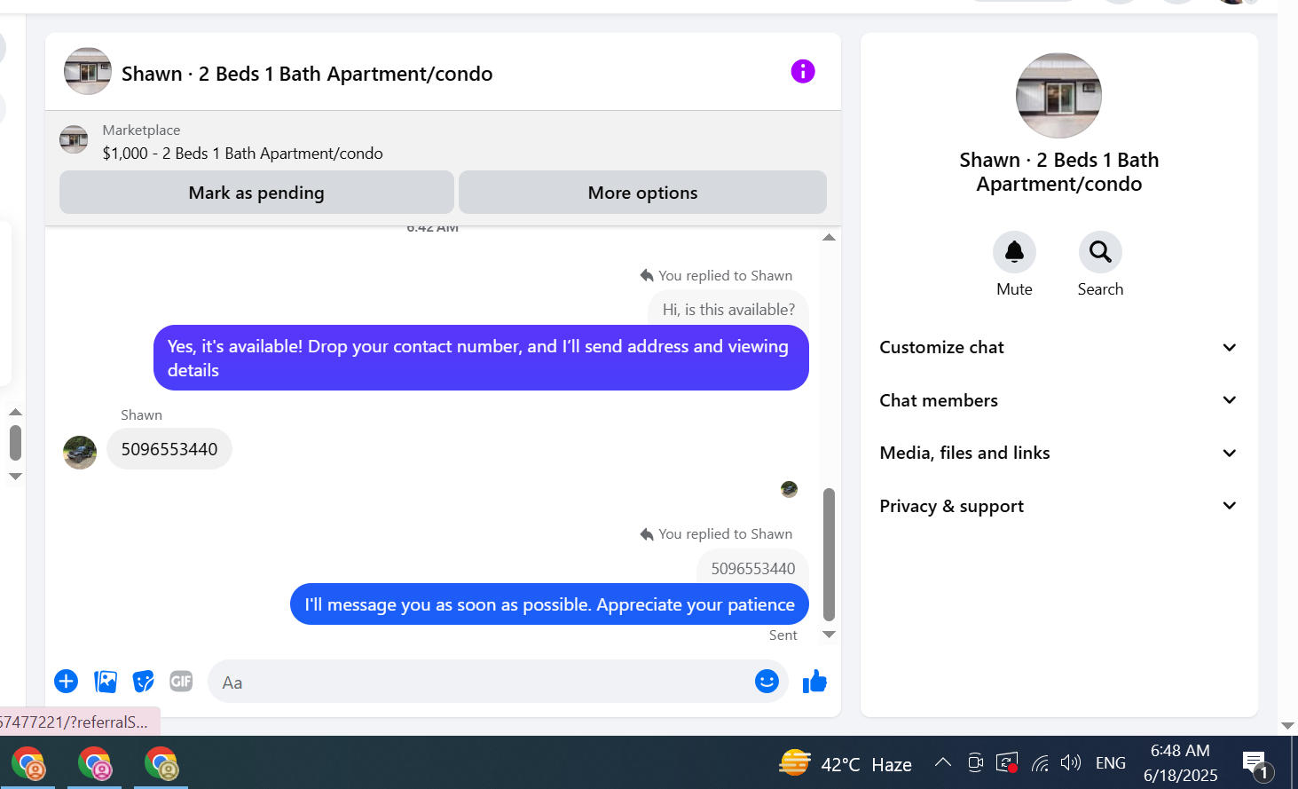This screenshot has height=789, width=1298.
Task: Click the chat header listing thumbnail
Action: 88,71
